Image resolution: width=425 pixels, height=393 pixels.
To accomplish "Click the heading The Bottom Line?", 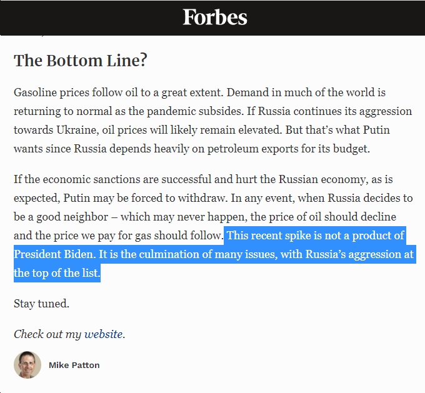I will (x=81, y=60).
